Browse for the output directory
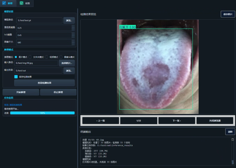 pos(69,71)
